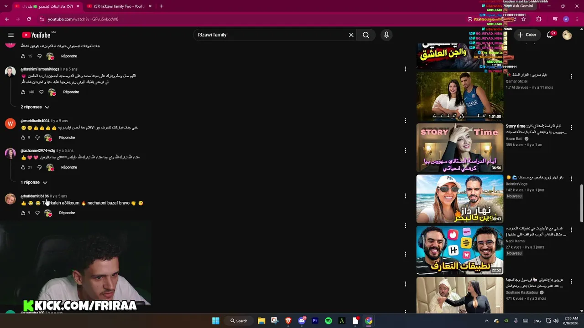Screen dimensions: 584x328
Task: Like the top comment with 15 likes
Action: click(x=23, y=56)
